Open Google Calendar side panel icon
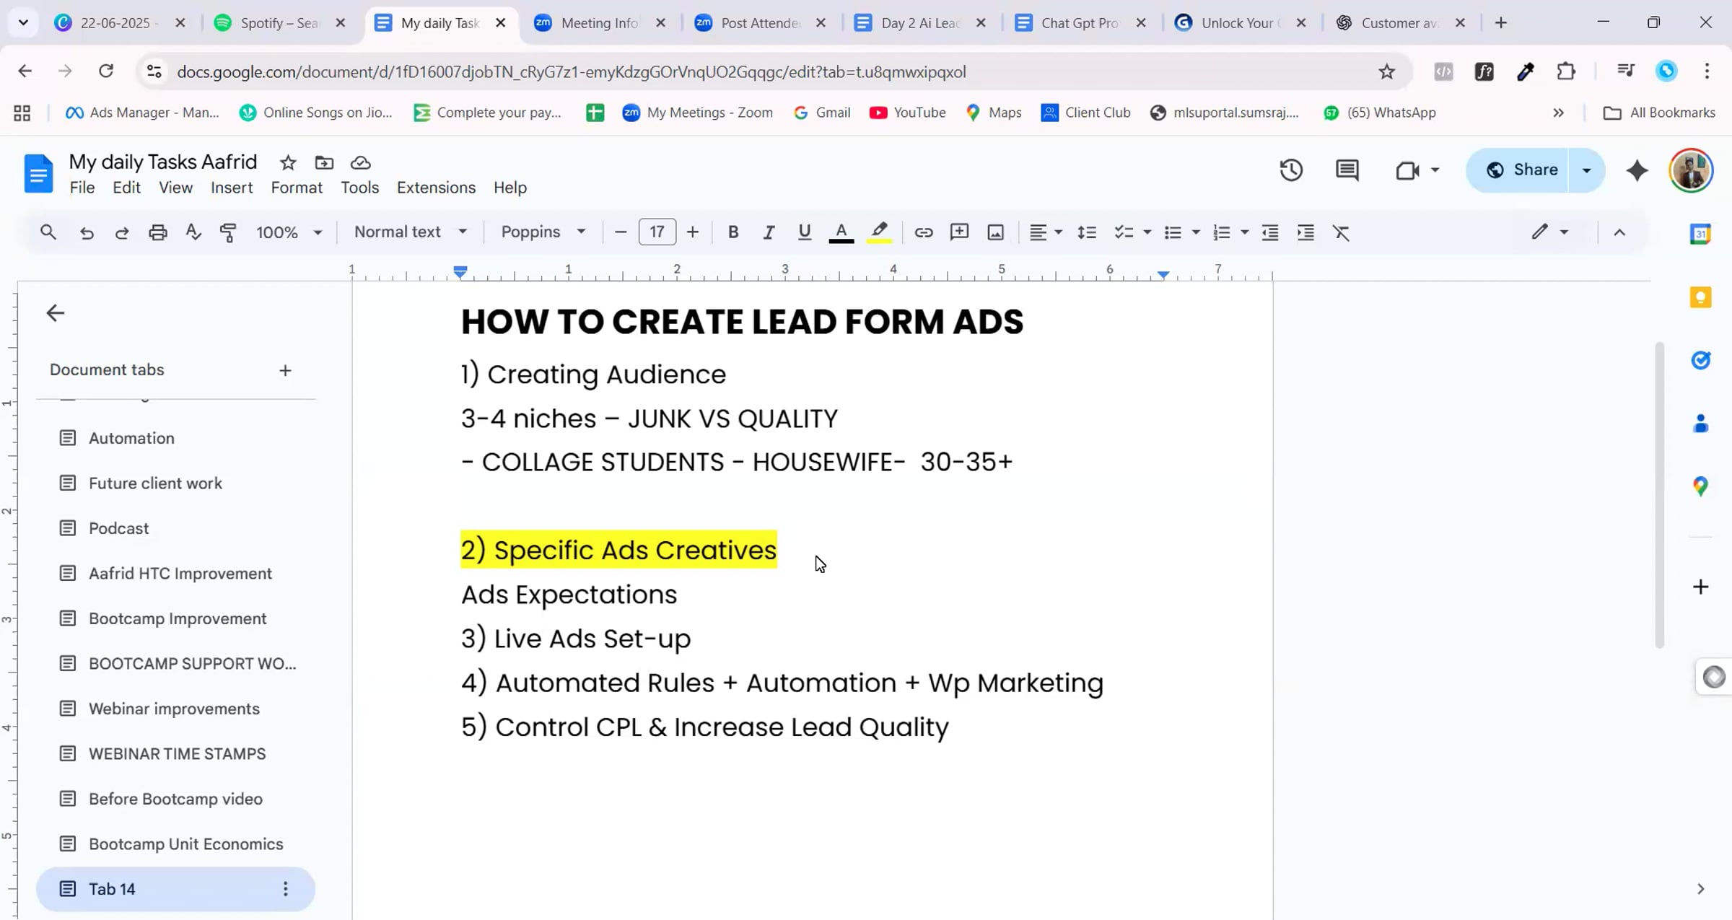 [1700, 234]
